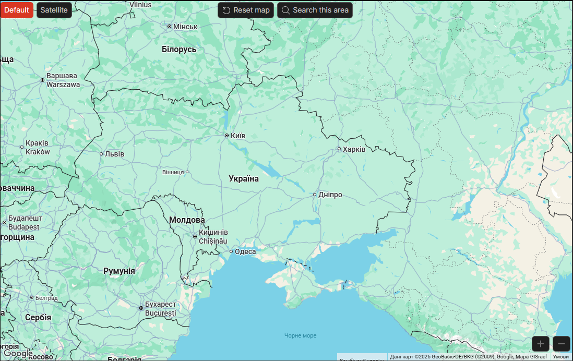Image resolution: width=573 pixels, height=361 pixels.
Task: Click the Белград city label
Action: pos(46,298)
